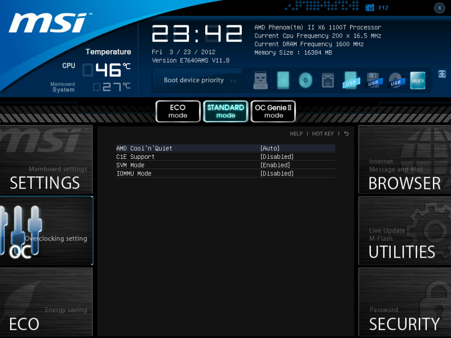Click the 23:42 system clock
Viewport: 451px width, 338px height.
(x=197, y=34)
